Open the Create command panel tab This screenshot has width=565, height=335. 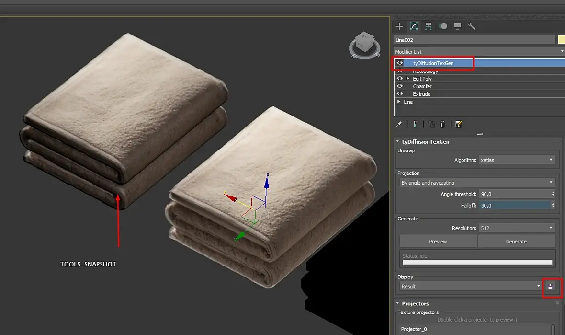point(399,26)
